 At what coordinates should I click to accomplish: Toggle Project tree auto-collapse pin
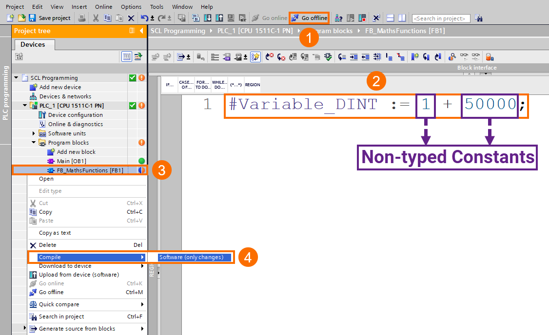132,31
